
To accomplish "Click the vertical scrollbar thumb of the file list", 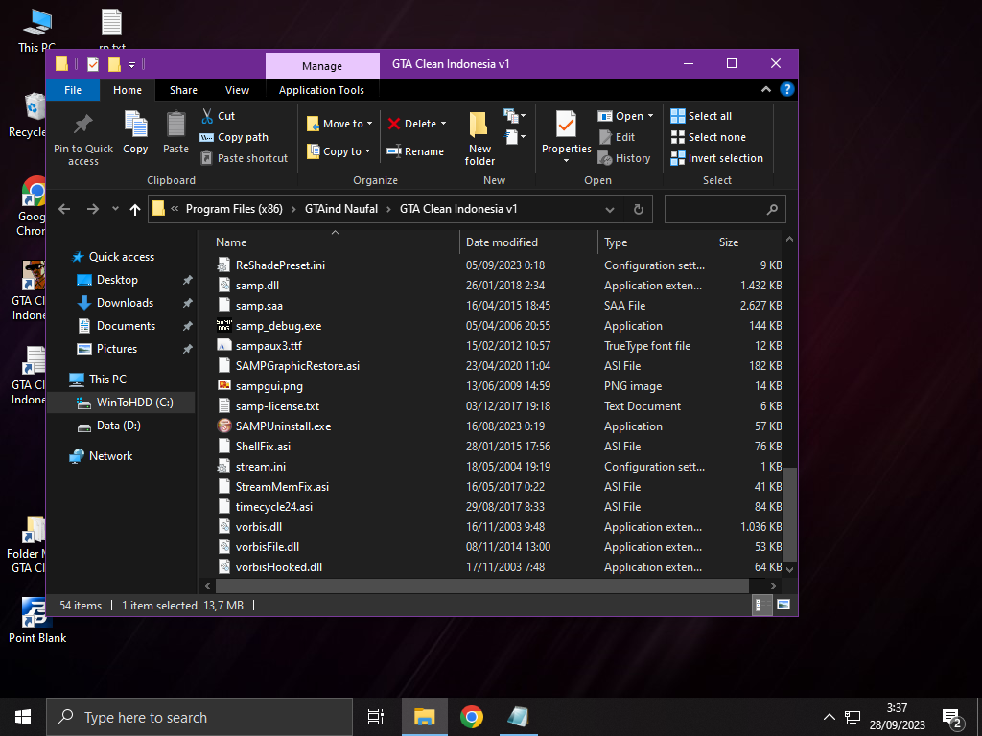I will [790, 514].
